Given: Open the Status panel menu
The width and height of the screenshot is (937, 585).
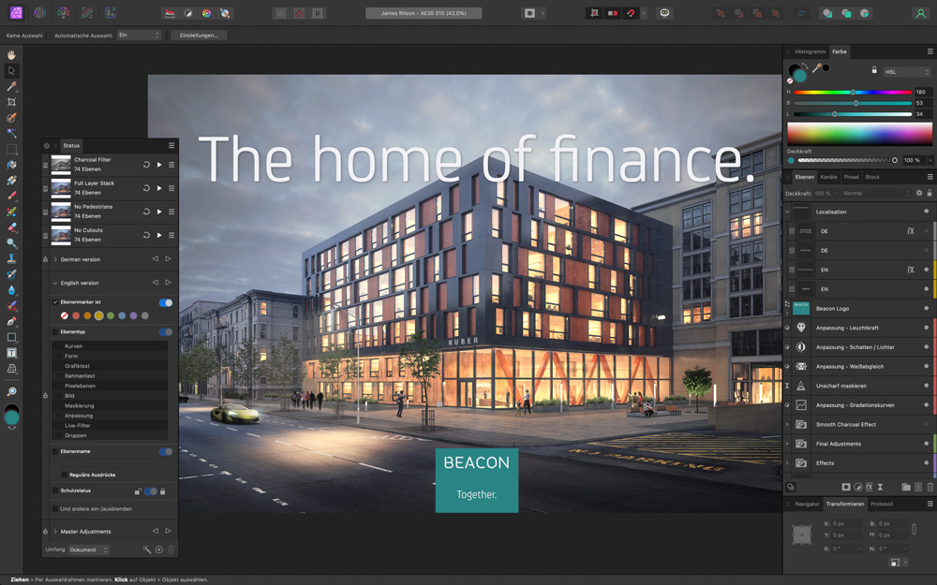Looking at the screenshot, I should 171,145.
